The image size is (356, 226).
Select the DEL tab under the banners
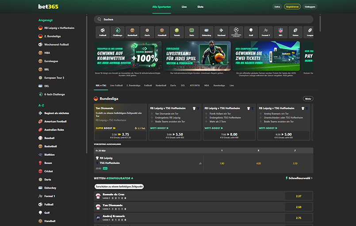[183, 86]
